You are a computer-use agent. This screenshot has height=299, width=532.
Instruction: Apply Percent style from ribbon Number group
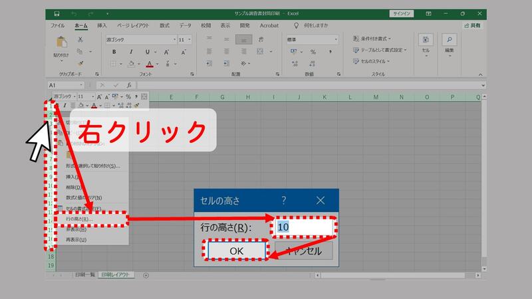(x=313, y=52)
